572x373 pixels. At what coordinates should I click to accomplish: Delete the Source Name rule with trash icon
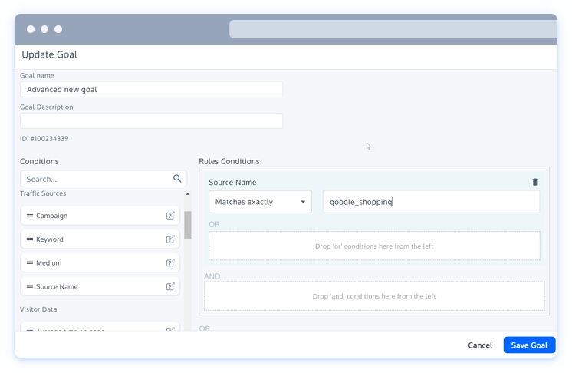[535, 182]
